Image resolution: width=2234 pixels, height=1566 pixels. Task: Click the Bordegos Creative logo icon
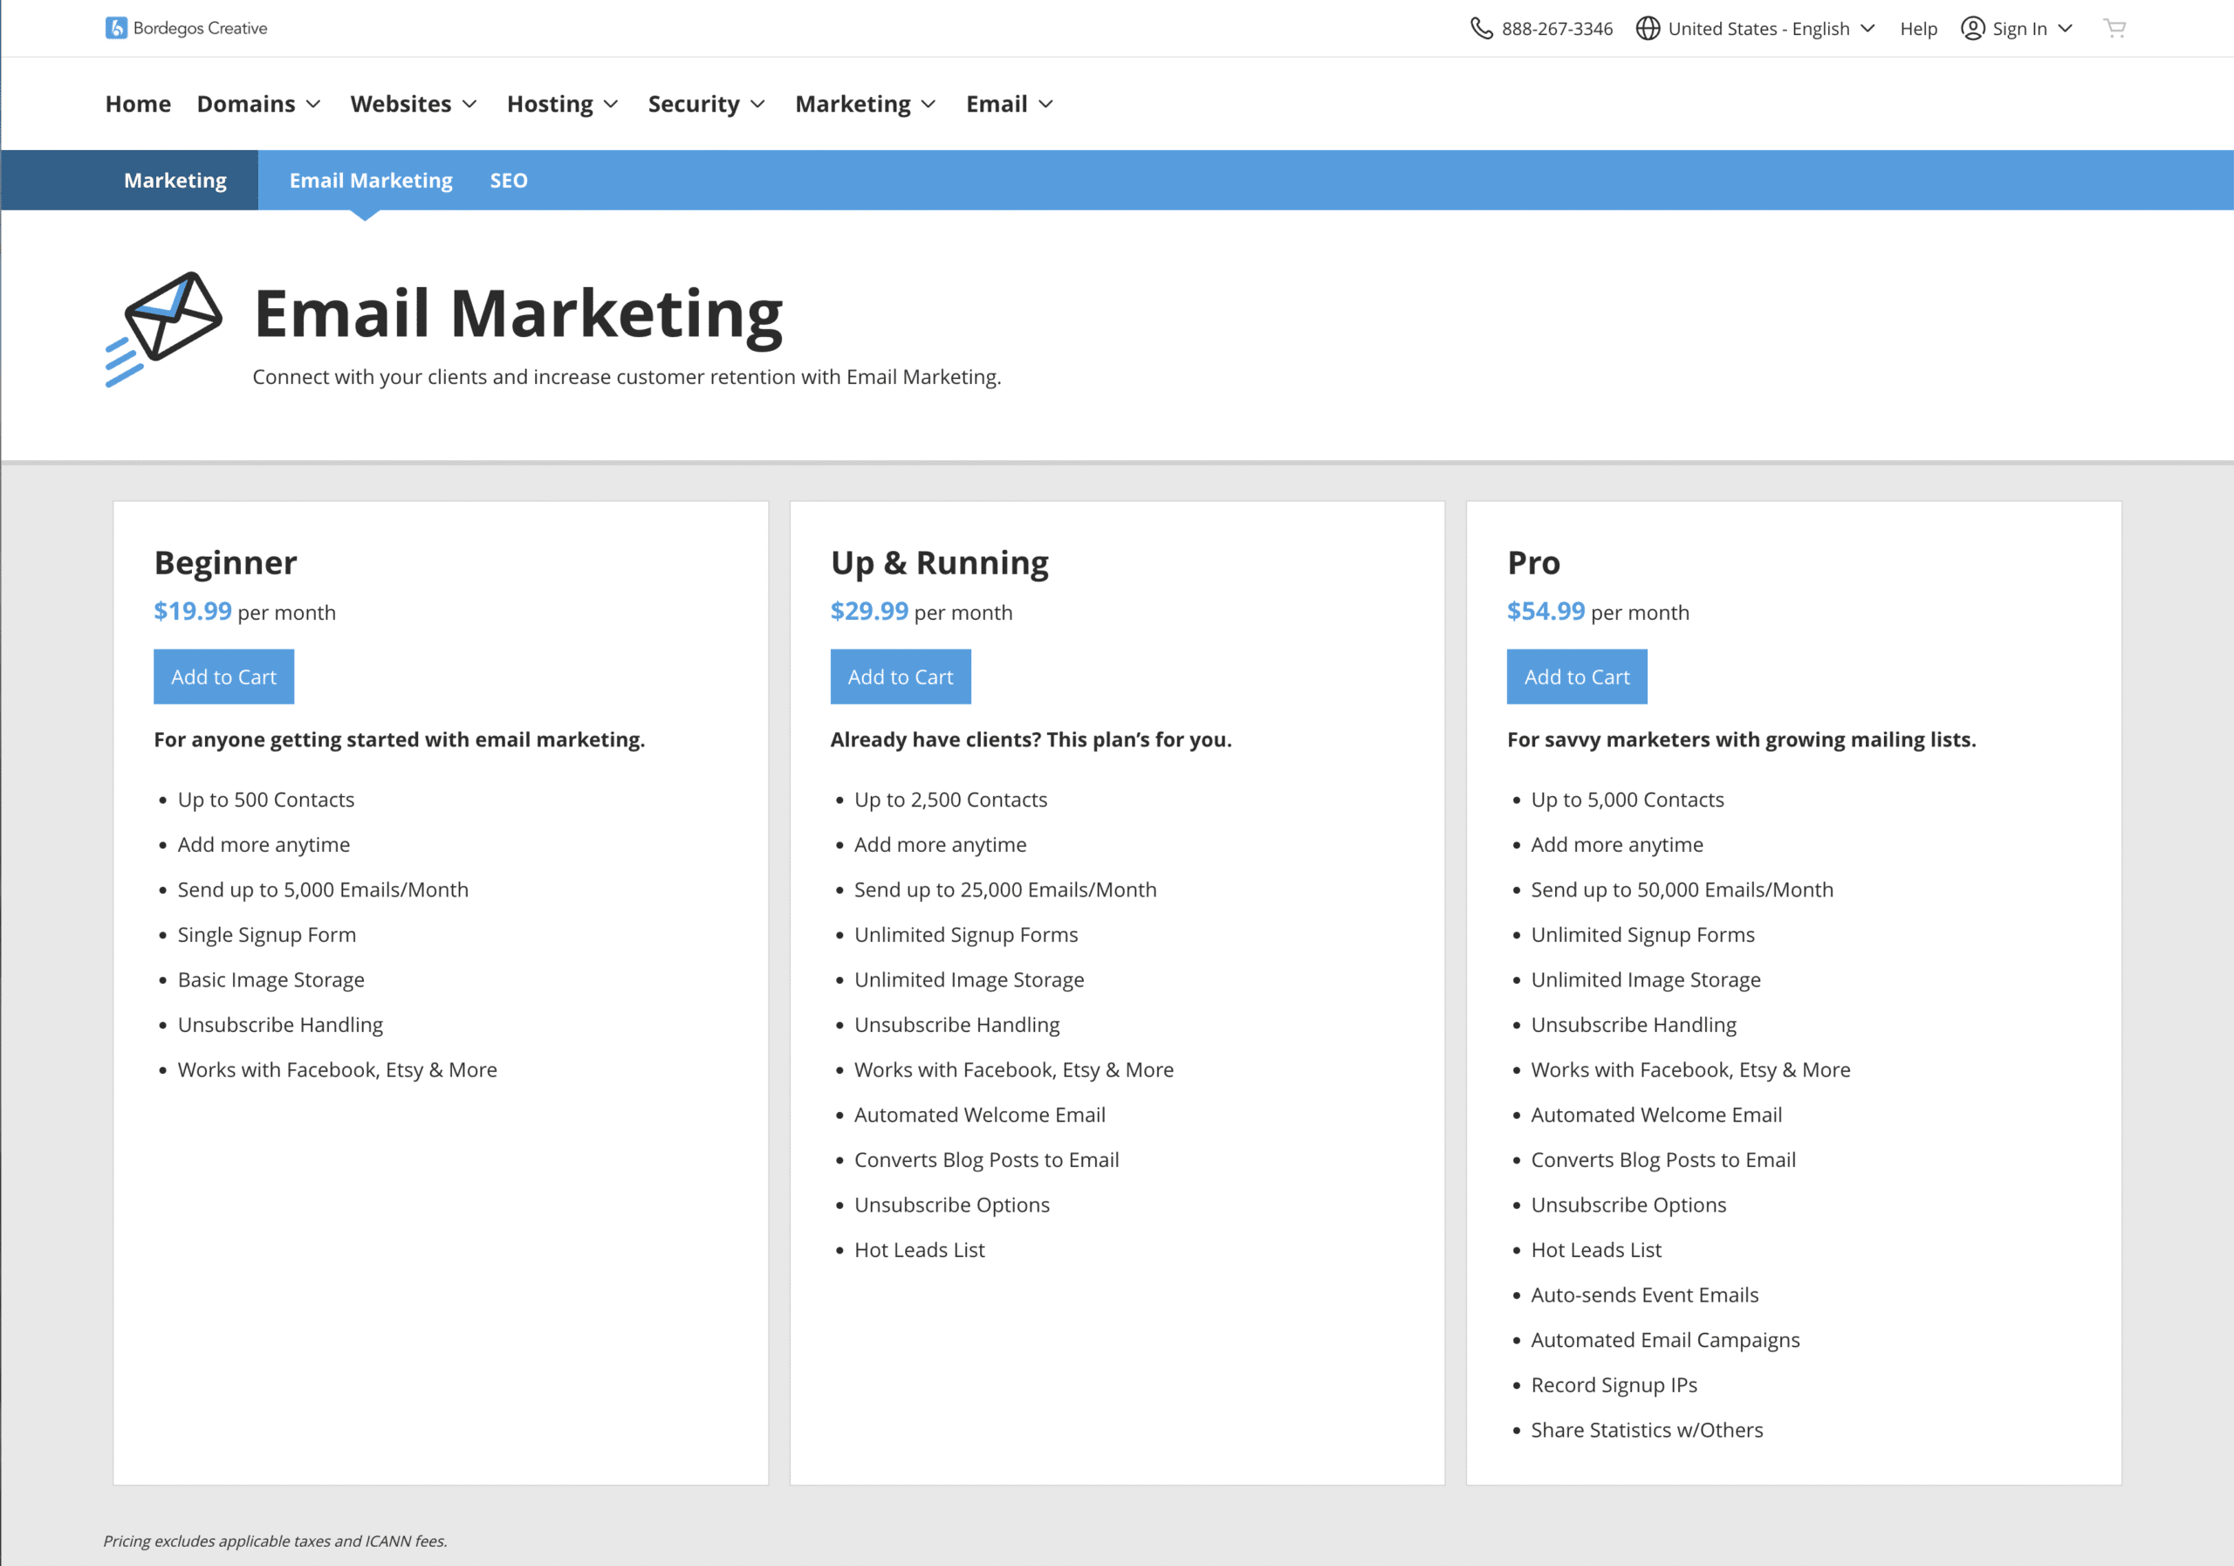point(116,28)
